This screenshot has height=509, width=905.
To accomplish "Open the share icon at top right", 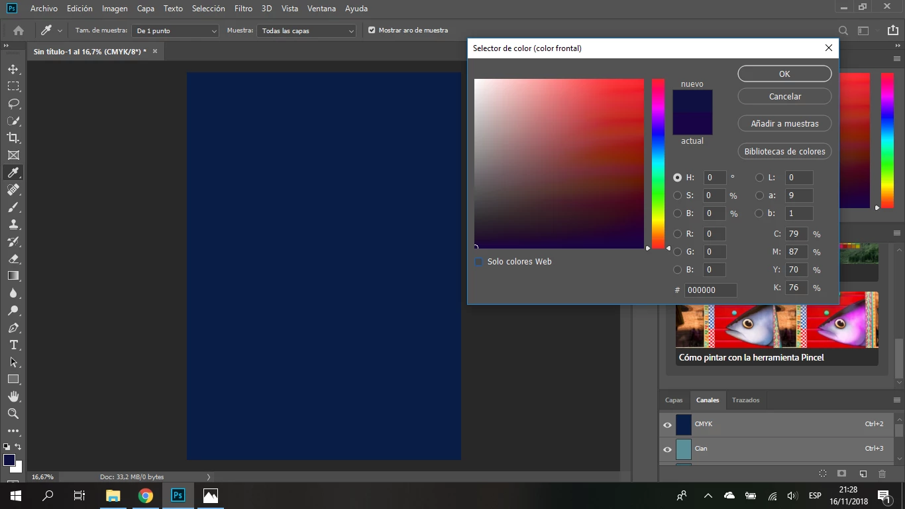I will pyautogui.click(x=893, y=30).
